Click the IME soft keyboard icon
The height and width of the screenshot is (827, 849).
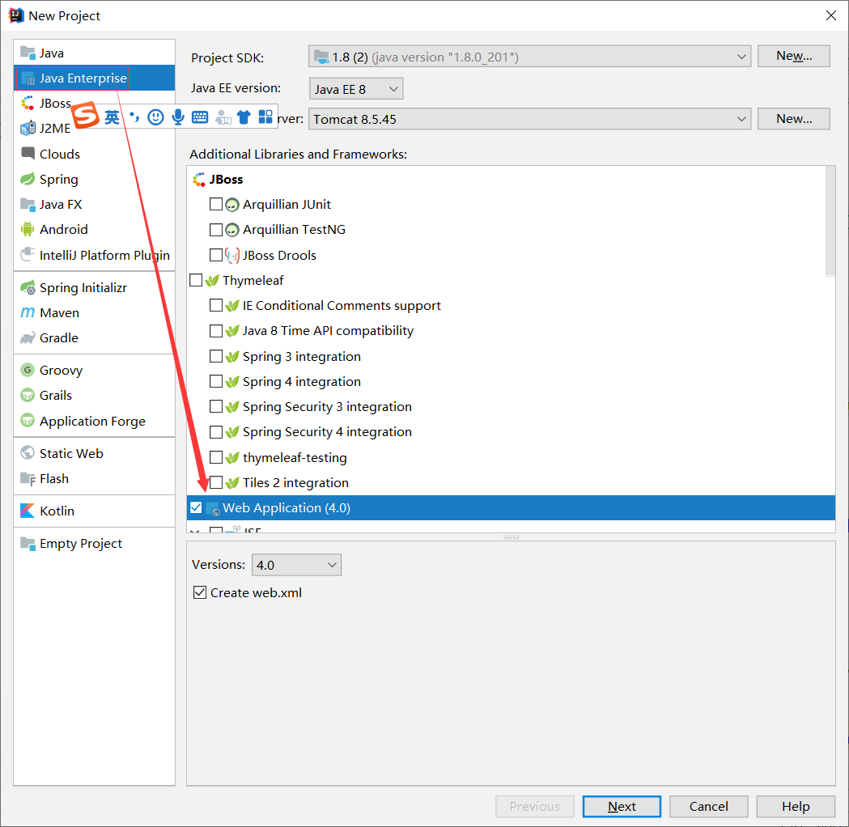pyautogui.click(x=200, y=117)
